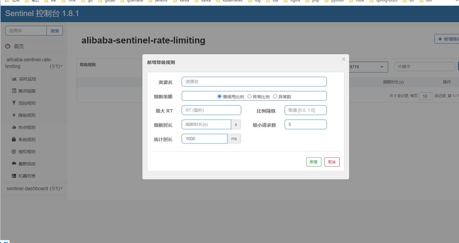Image resolution: width=459 pixels, height=243 pixels.
Task: Click the 降级规则 panel heading
Action: tap(88, 65)
